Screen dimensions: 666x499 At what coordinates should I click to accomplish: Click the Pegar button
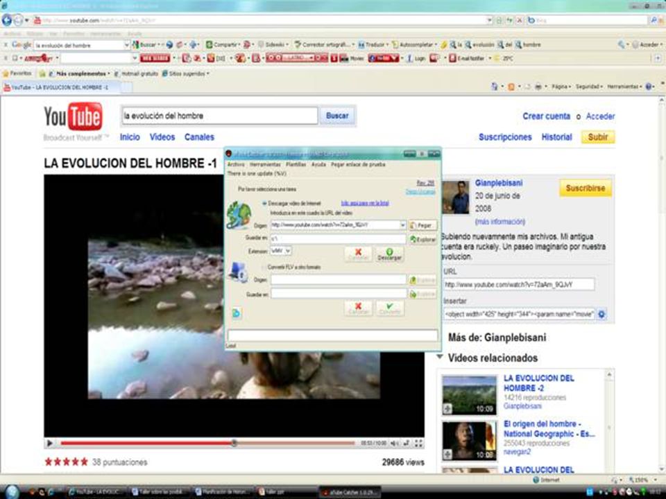point(422,225)
